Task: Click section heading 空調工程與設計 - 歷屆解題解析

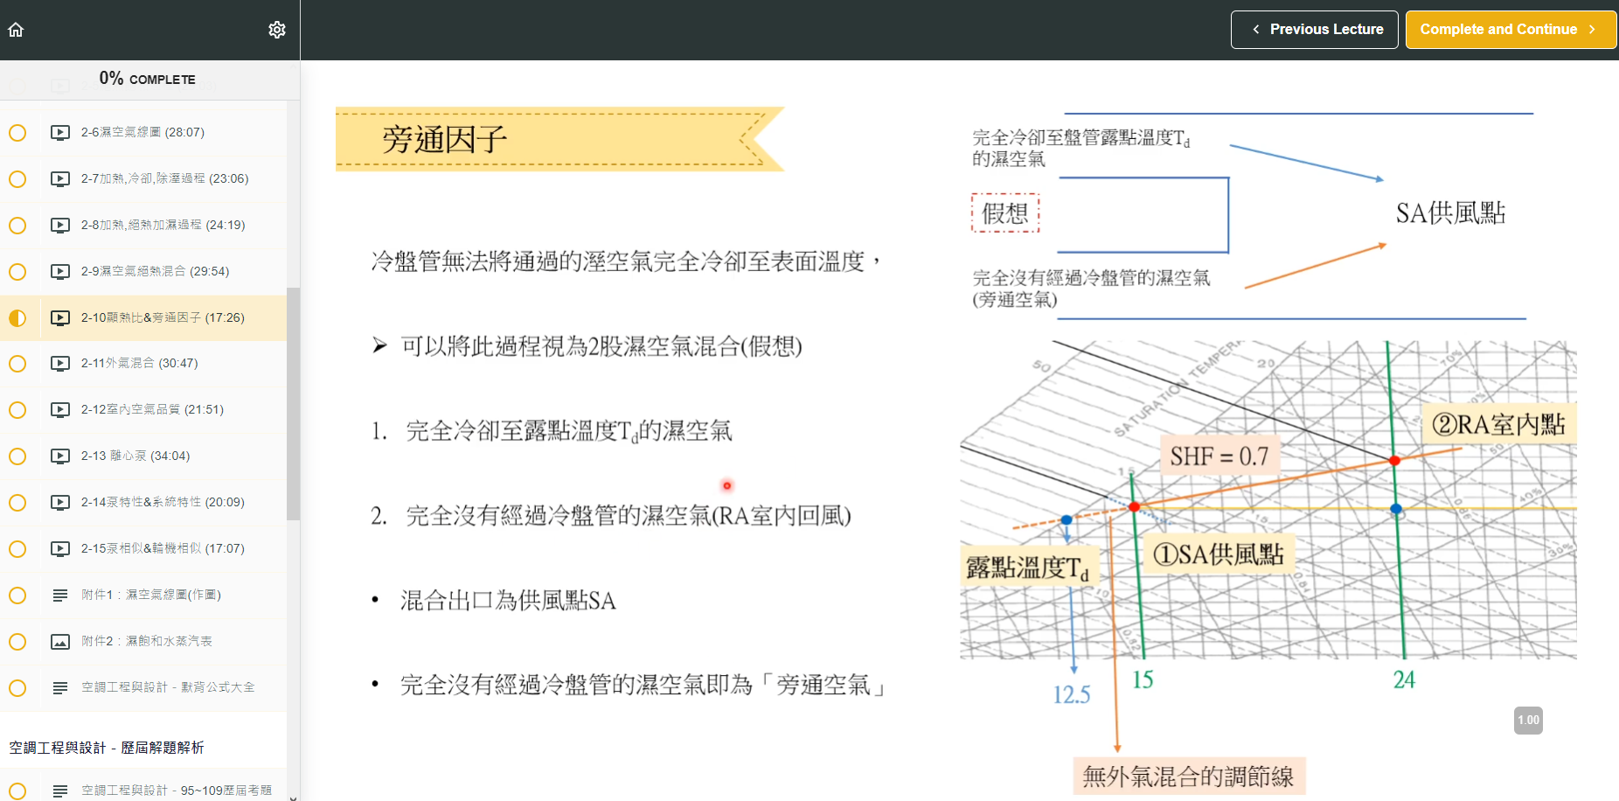Action: pos(107,748)
